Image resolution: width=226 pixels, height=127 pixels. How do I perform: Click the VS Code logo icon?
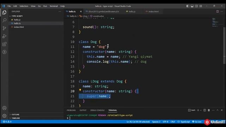pyautogui.click(x=3, y=6)
